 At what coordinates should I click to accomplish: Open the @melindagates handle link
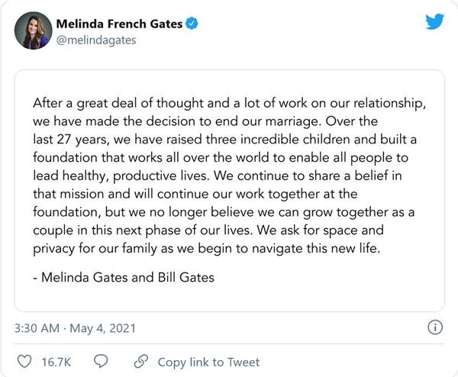(96, 40)
